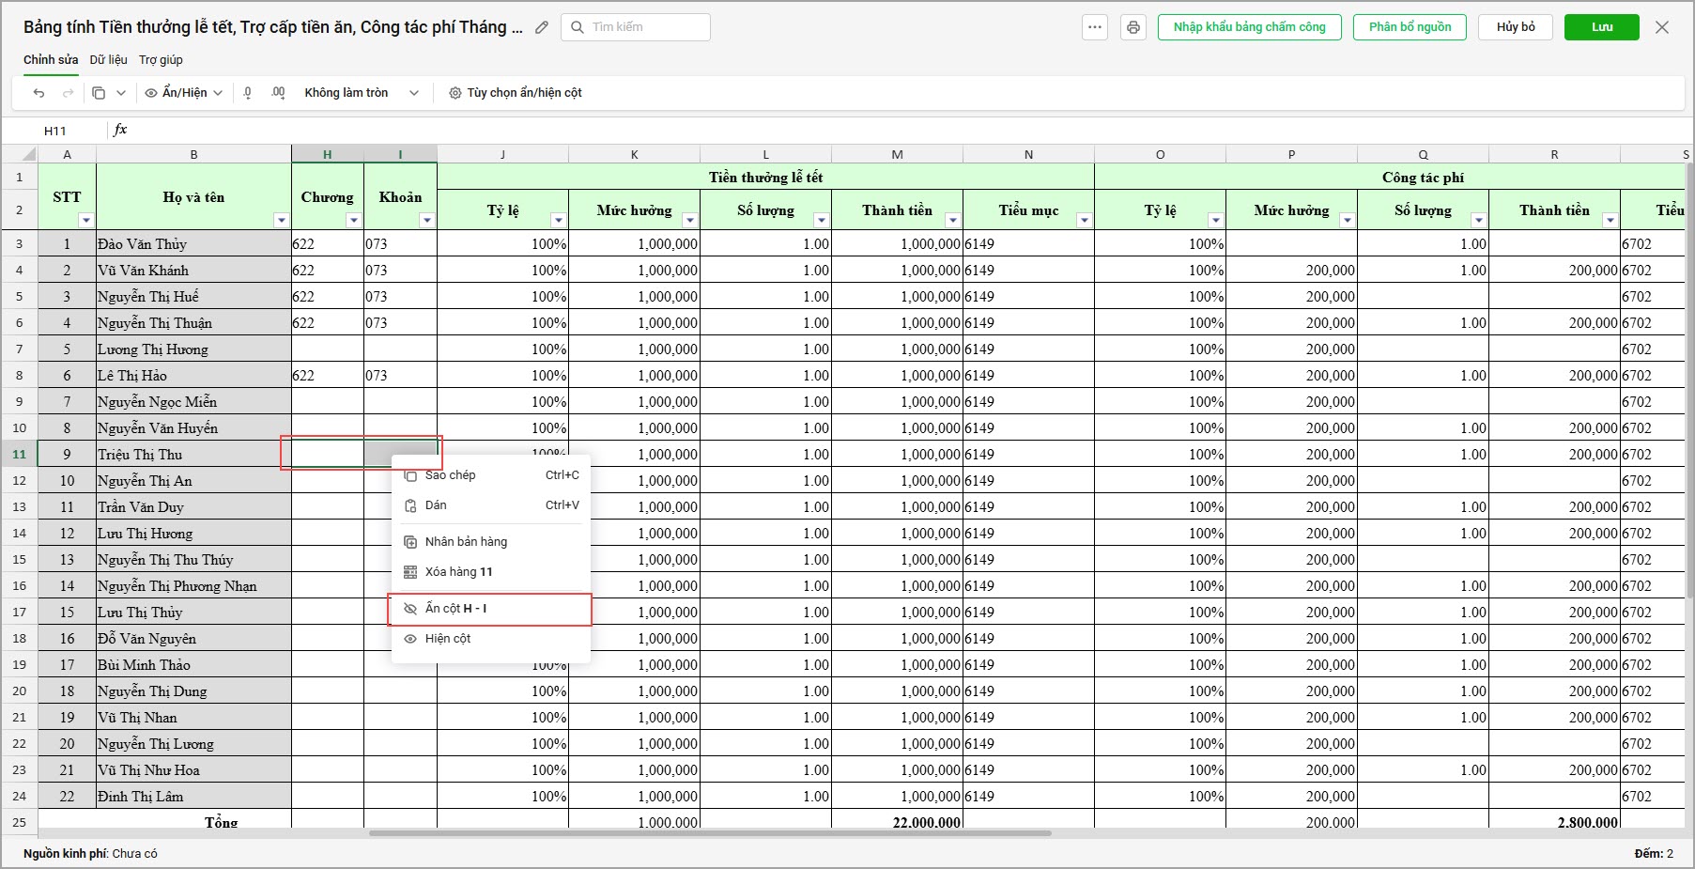Switch to the Dữ liệu tab
The image size is (1695, 869).
click(109, 59)
